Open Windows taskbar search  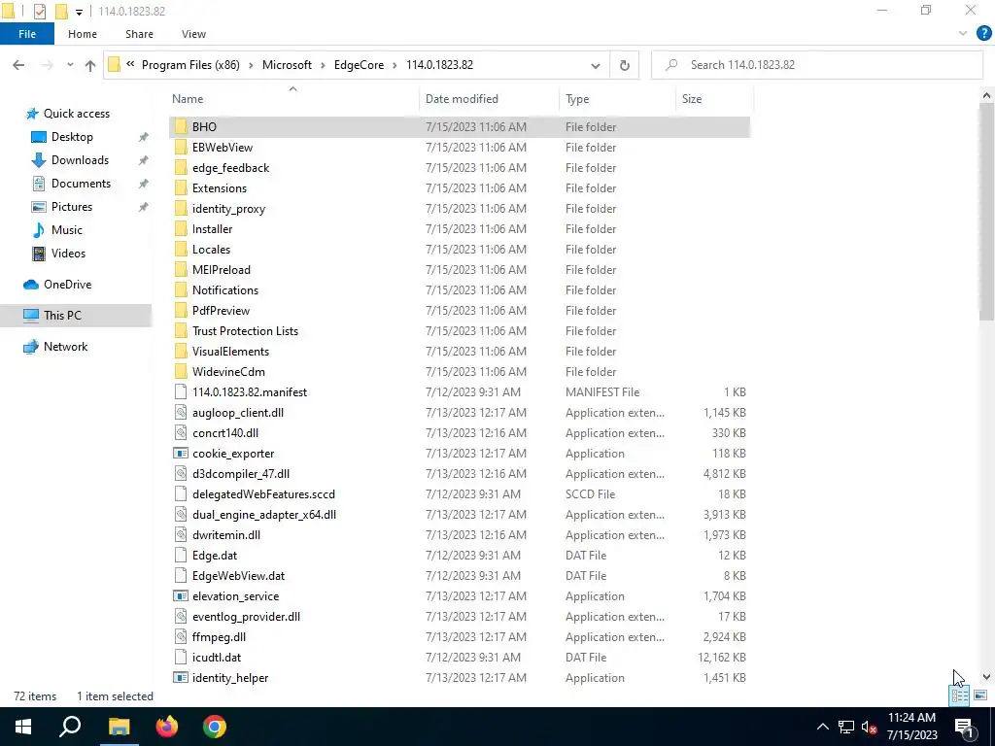tap(70, 727)
